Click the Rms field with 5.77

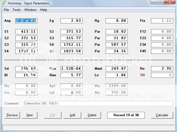[x=71, y=75]
